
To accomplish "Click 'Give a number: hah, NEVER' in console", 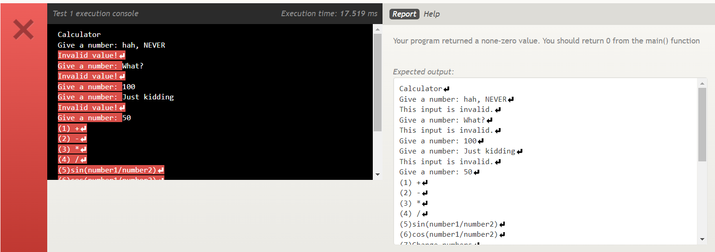I will [x=111, y=45].
